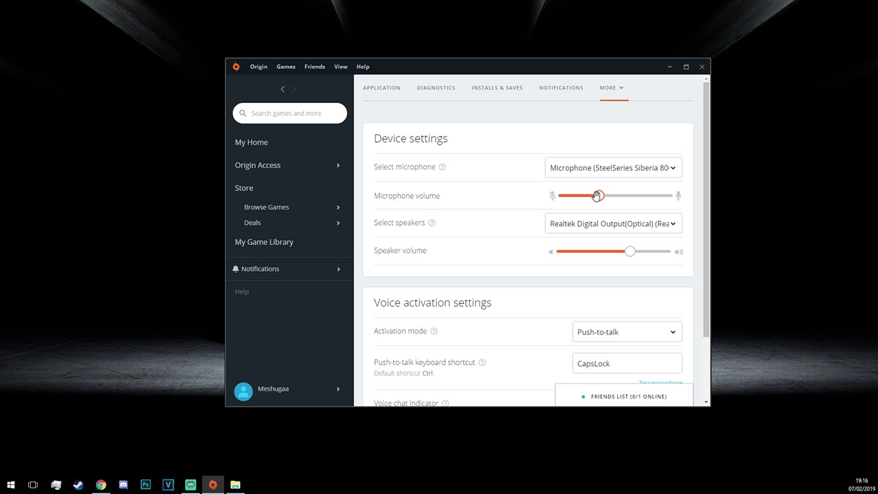Open the Help menu in the menu bar
Image resolution: width=878 pixels, height=494 pixels.
click(363, 67)
